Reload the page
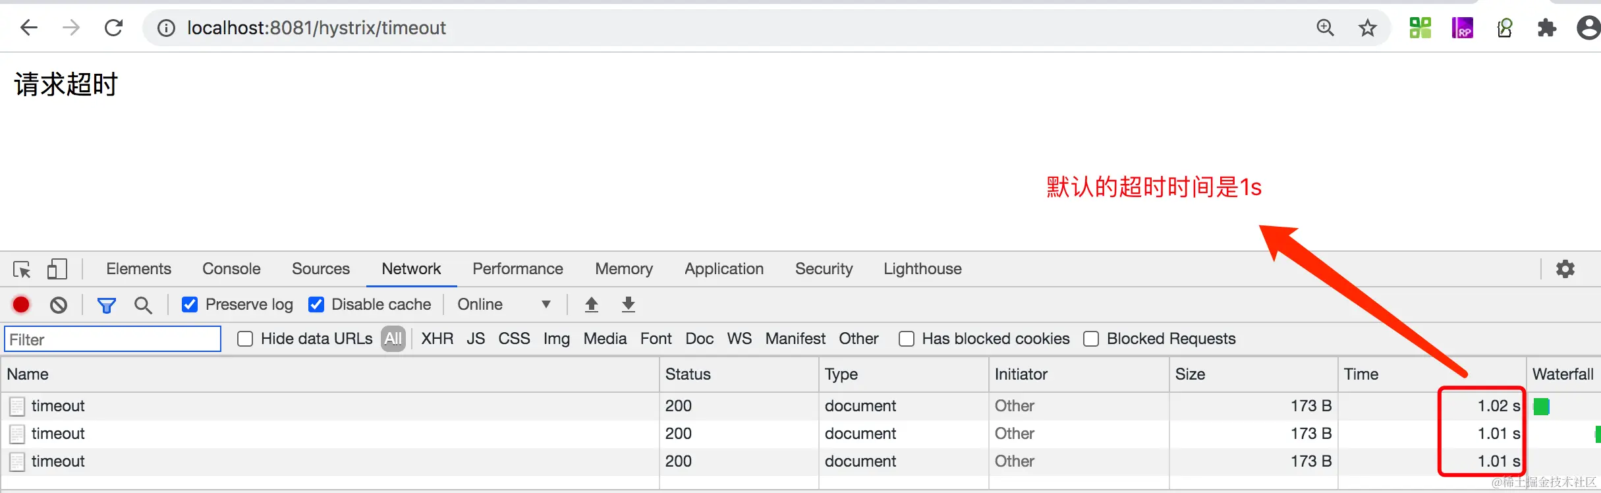Viewport: 1601px width, 493px height. (x=113, y=28)
